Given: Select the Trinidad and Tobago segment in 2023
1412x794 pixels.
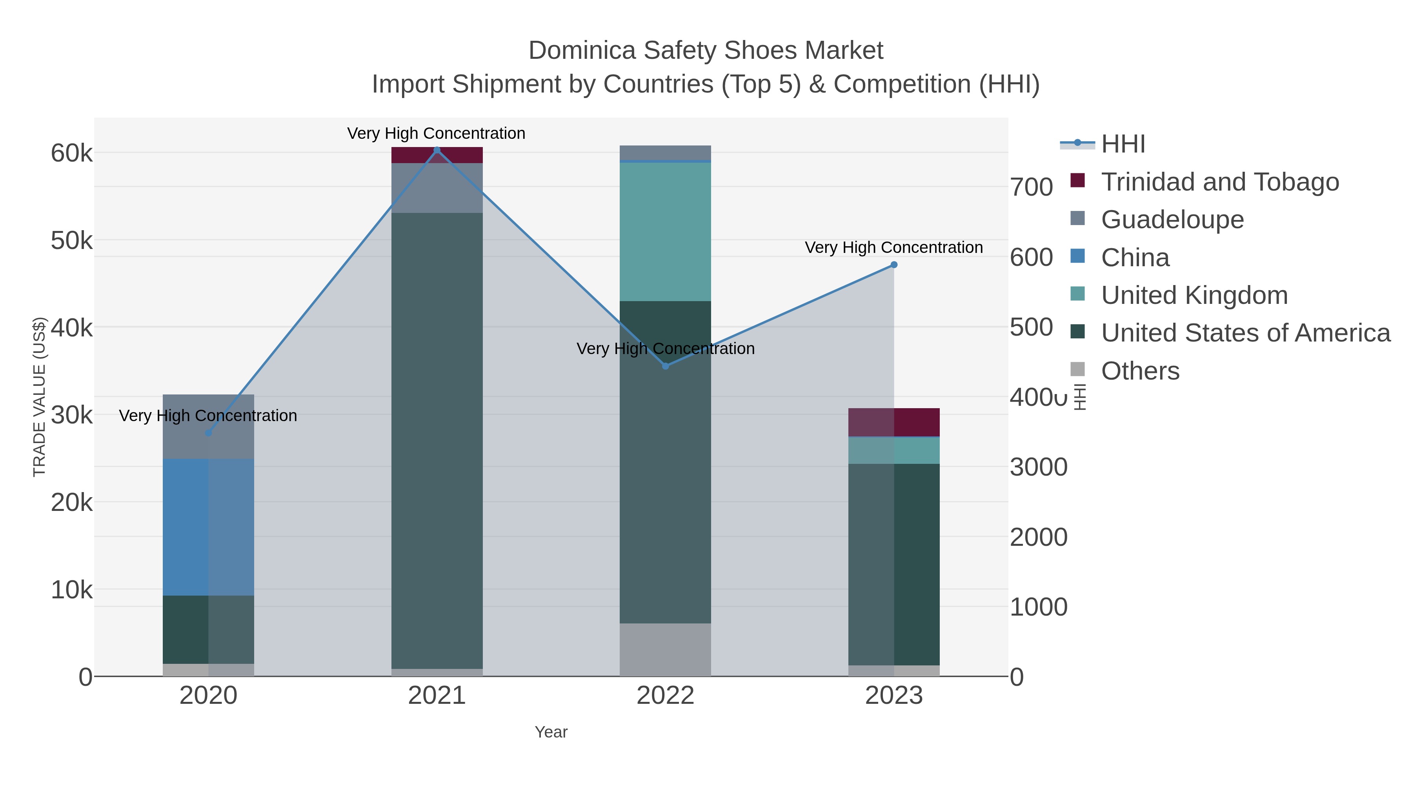Looking at the screenshot, I should [x=894, y=422].
